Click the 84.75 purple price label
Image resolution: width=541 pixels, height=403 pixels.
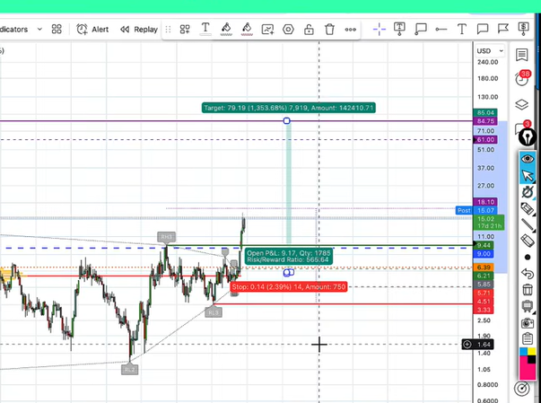(485, 121)
